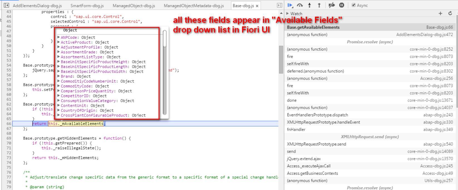Toggle pause on exceptions
The height and width of the screenshot is (190, 458).
[342, 5]
